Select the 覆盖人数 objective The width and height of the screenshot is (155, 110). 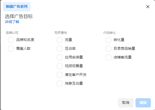(11, 49)
